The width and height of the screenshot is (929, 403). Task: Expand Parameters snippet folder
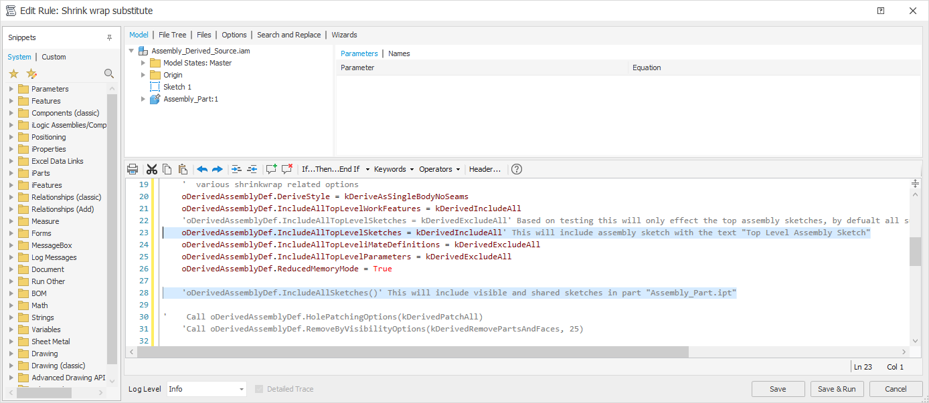pyautogui.click(x=11, y=89)
